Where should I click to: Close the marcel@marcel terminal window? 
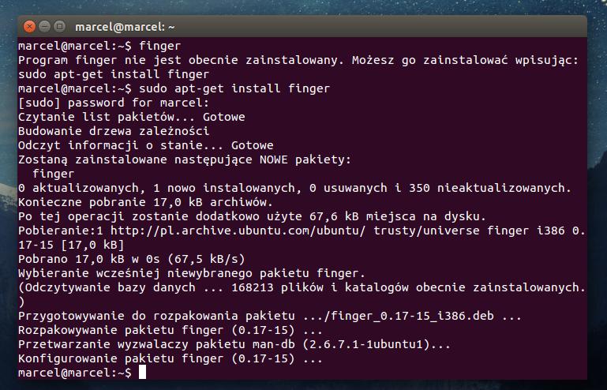coord(29,26)
